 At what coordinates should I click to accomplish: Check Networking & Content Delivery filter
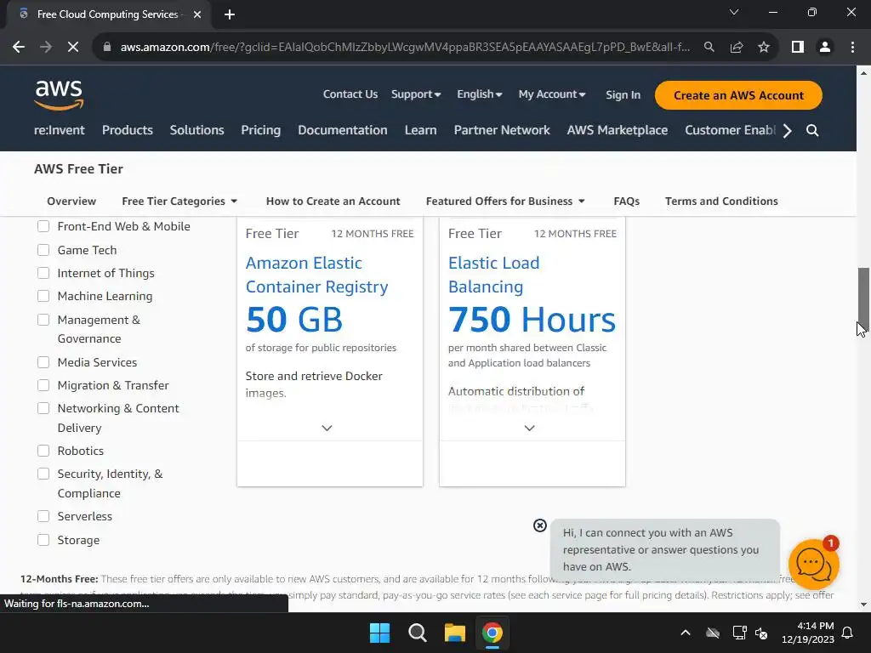click(x=43, y=409)
